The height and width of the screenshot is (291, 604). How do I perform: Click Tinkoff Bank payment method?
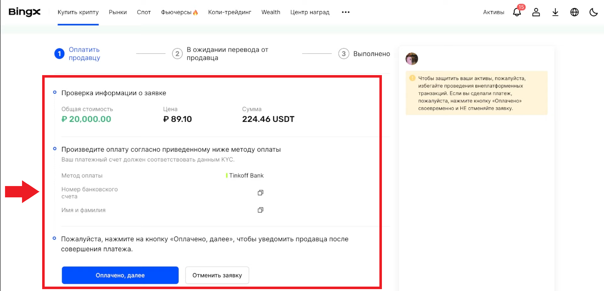(245, 175)
